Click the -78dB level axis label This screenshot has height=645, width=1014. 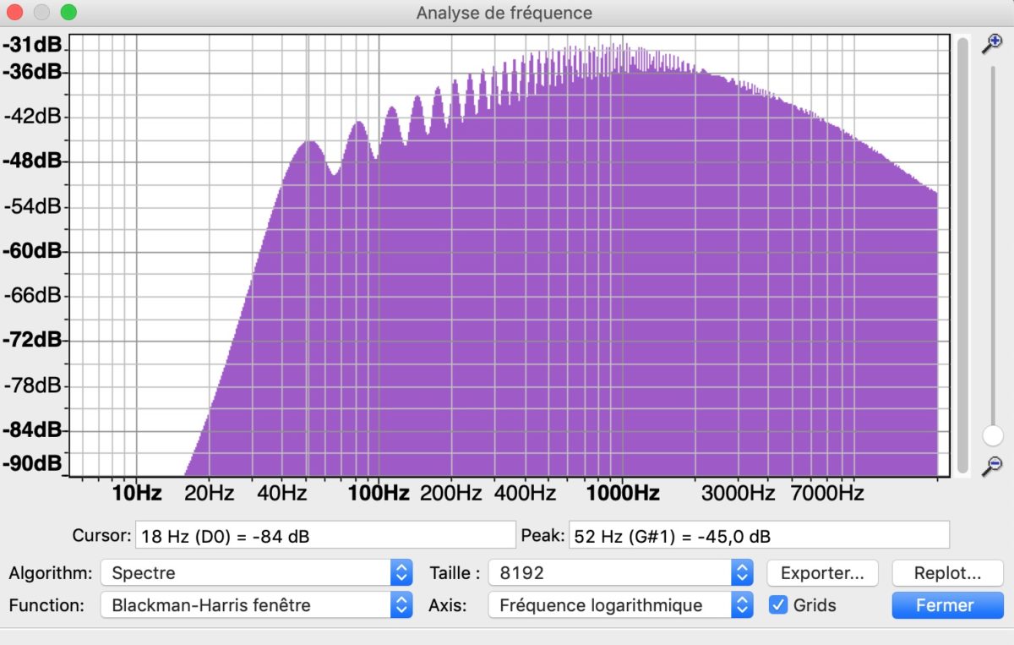[x=32, y=385]
